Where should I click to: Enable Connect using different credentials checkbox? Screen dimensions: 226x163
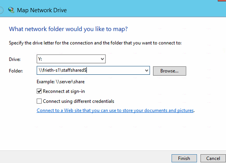(39, 101)
